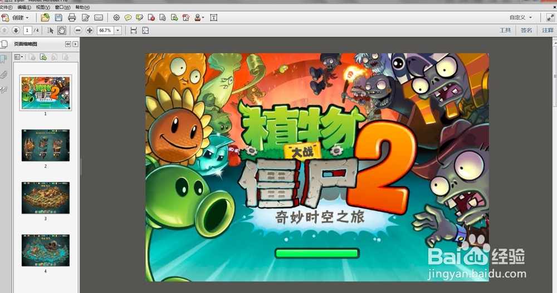Click the last greyed rotate icon in thumbnail panel

pos(65,57)
